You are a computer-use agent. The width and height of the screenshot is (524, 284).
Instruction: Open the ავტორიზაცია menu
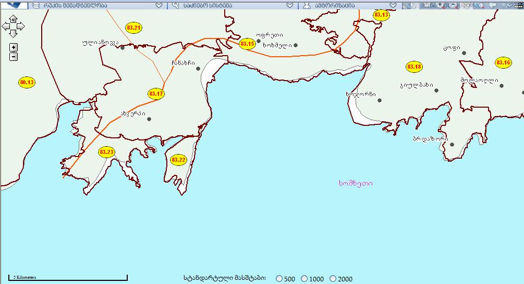tap(335, 5)
